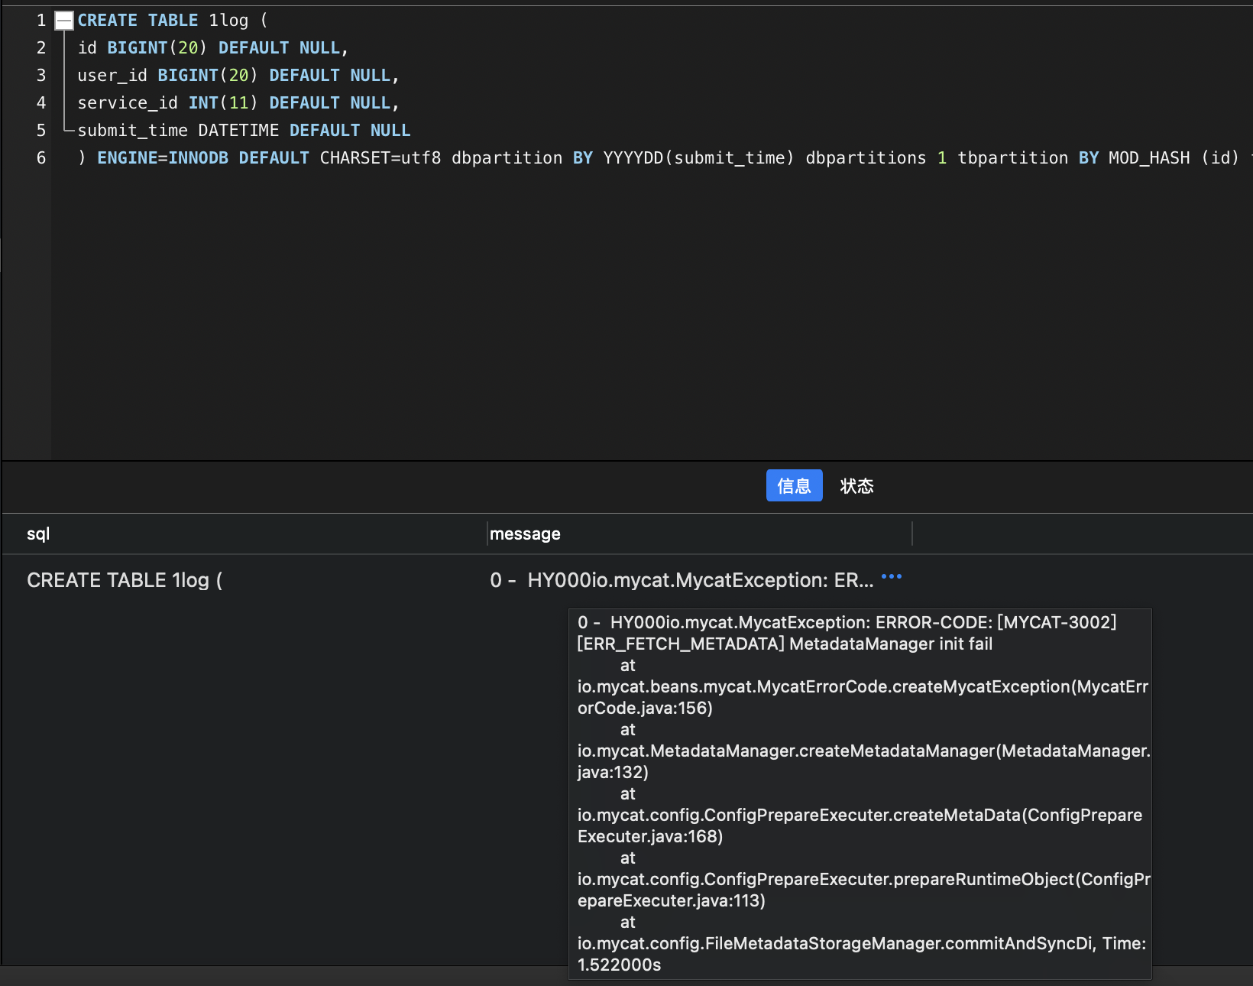Expand the truncated MycatException error message
Viewport: 1253px width, 986px height.
click(x=892, y=577)
